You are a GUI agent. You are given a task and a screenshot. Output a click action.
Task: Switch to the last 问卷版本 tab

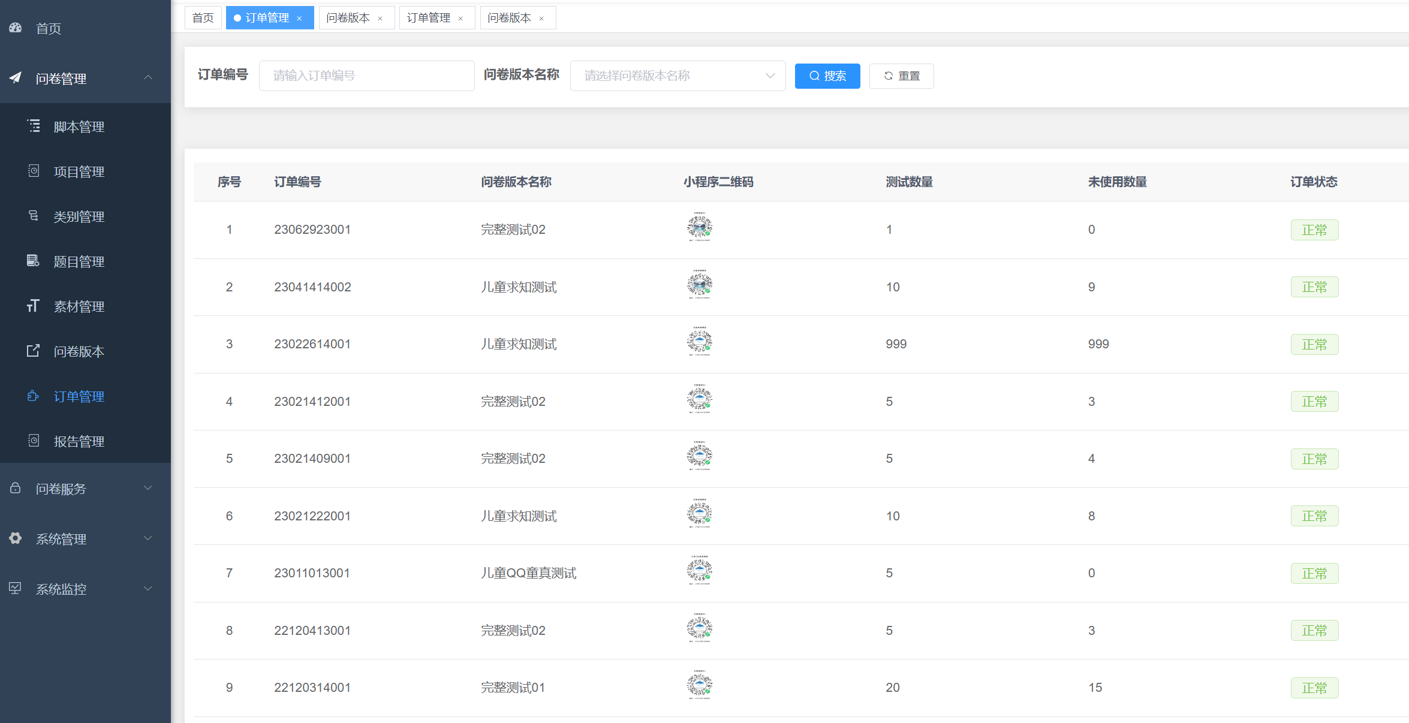[509, 18]
